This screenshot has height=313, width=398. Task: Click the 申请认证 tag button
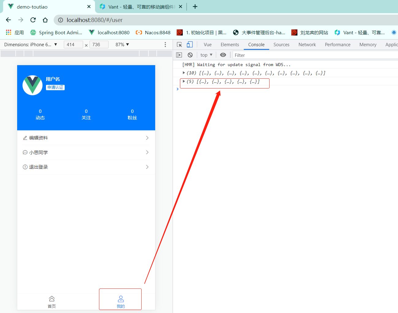(x=55, y=88)
